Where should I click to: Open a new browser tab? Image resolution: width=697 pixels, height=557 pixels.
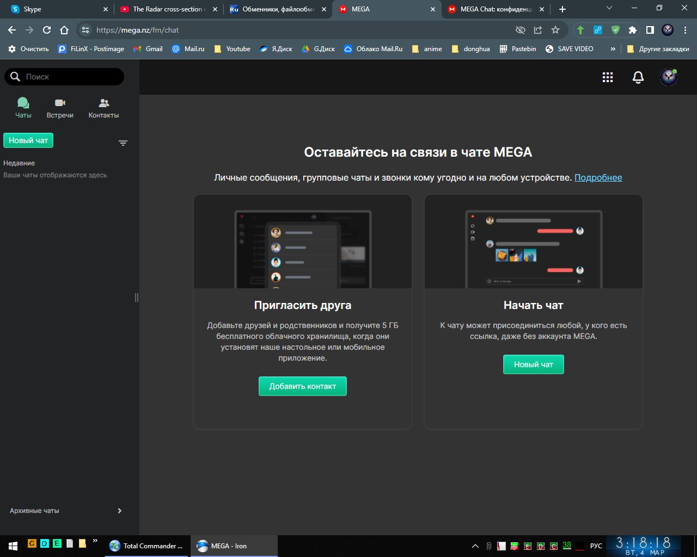pyautogui.click(x=563, y=9)
